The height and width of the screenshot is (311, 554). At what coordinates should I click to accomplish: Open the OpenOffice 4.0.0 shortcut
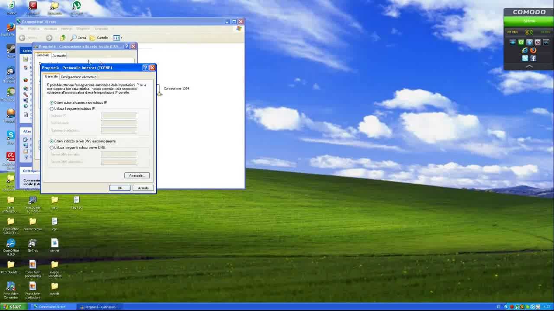(x=11, y=246)
